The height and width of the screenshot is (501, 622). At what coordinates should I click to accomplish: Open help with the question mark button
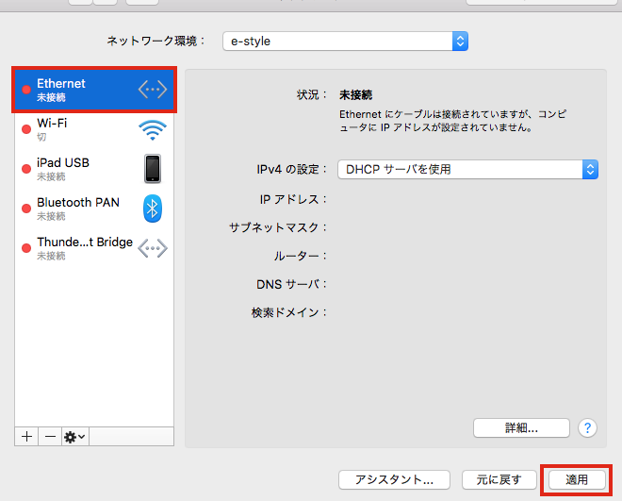587,428
